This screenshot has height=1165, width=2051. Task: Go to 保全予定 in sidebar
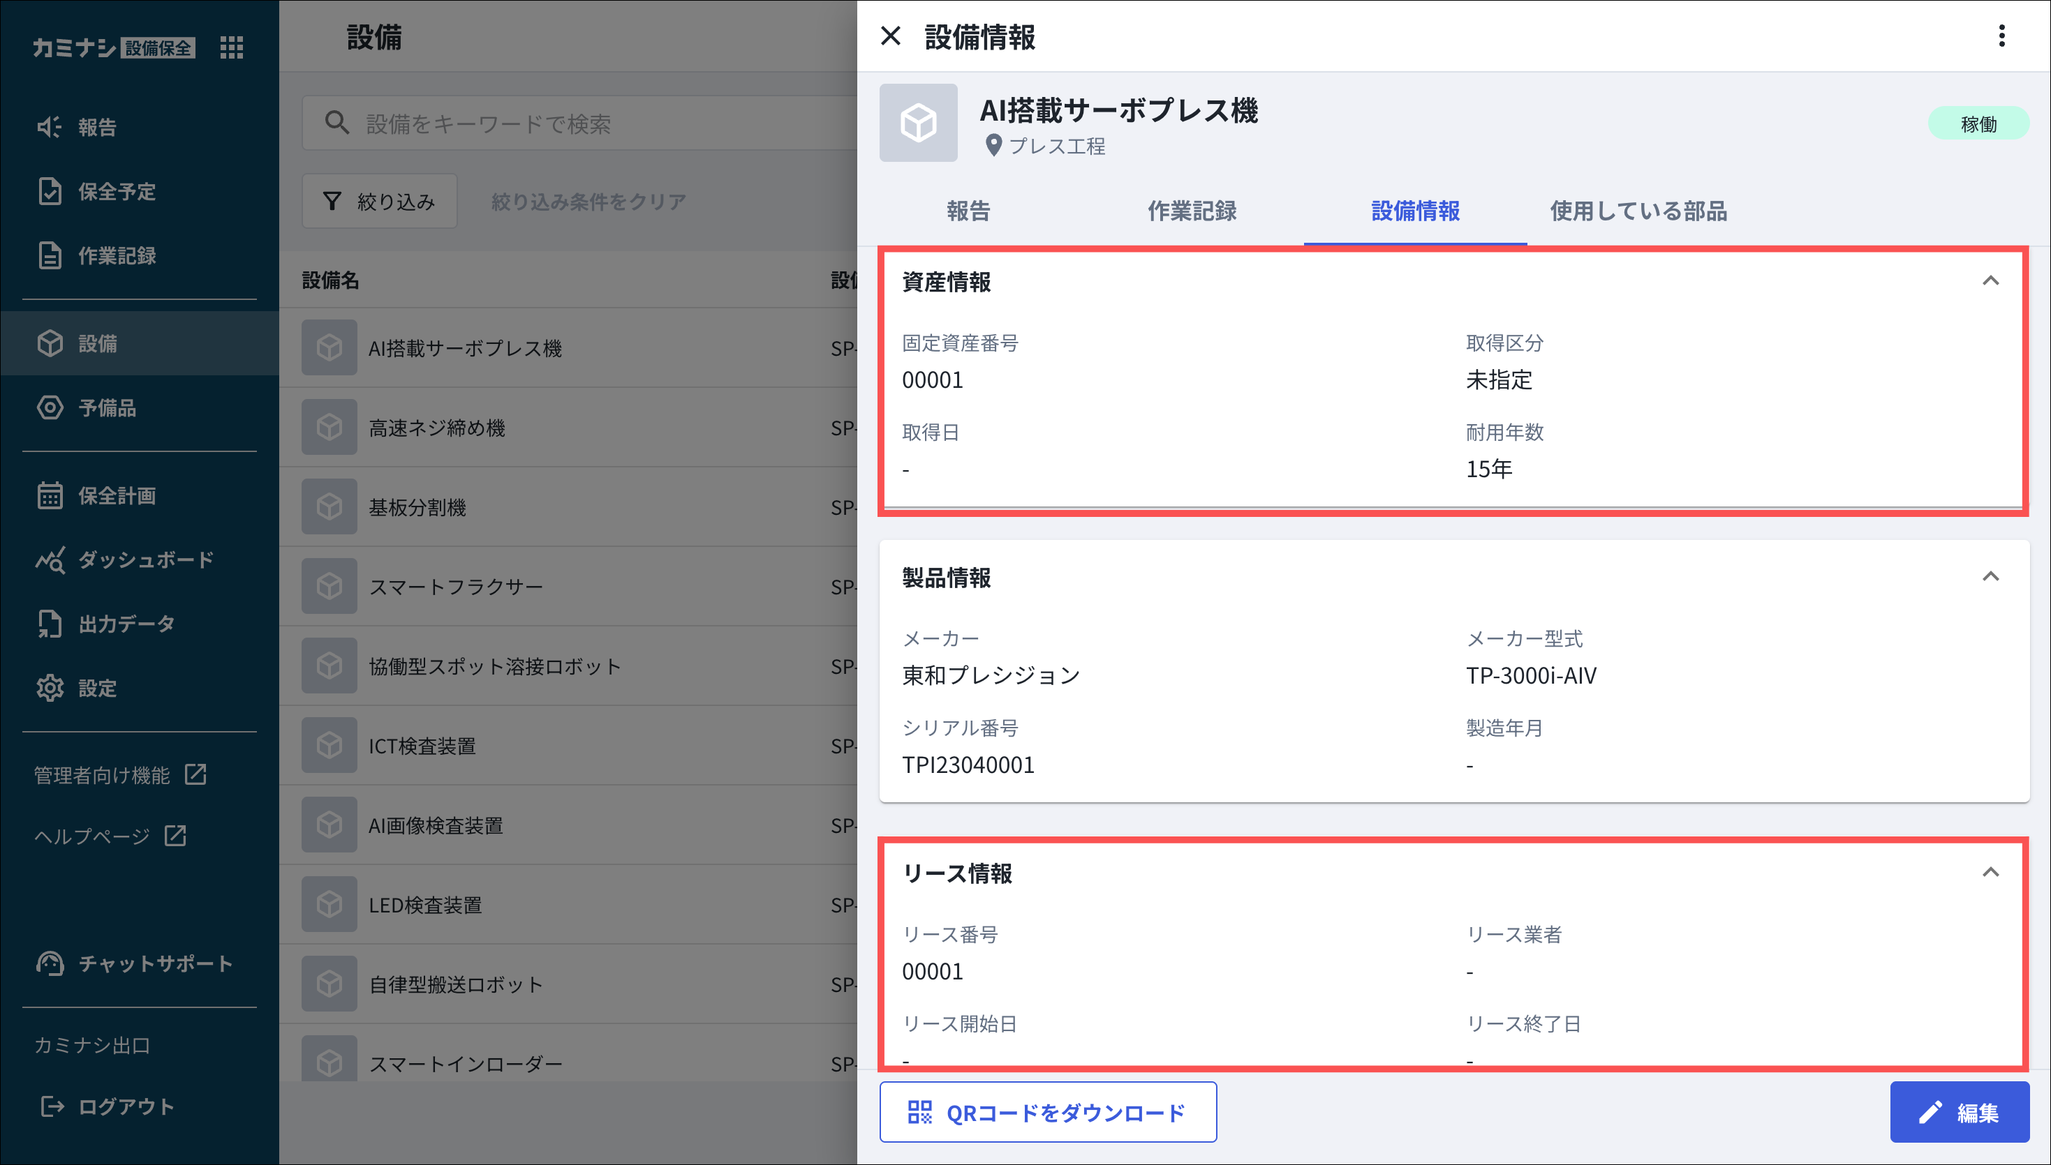(x=116, y=191)
